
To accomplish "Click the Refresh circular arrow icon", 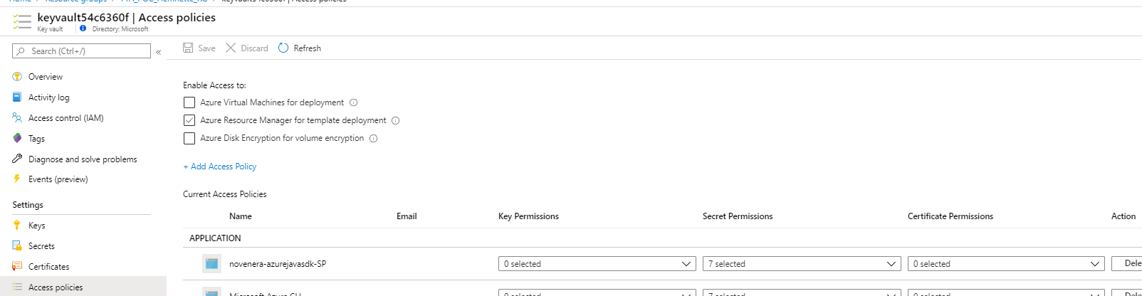I will click(x=283, y=48).
